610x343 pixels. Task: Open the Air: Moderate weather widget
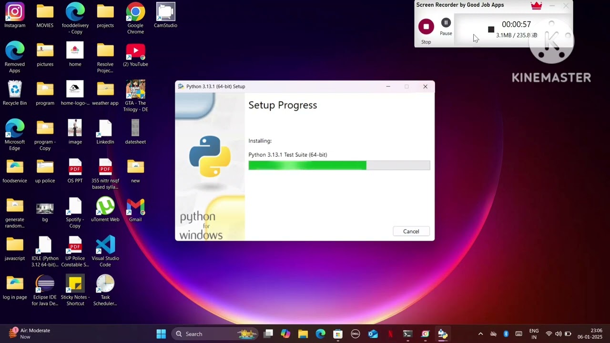tap(30, 334)
